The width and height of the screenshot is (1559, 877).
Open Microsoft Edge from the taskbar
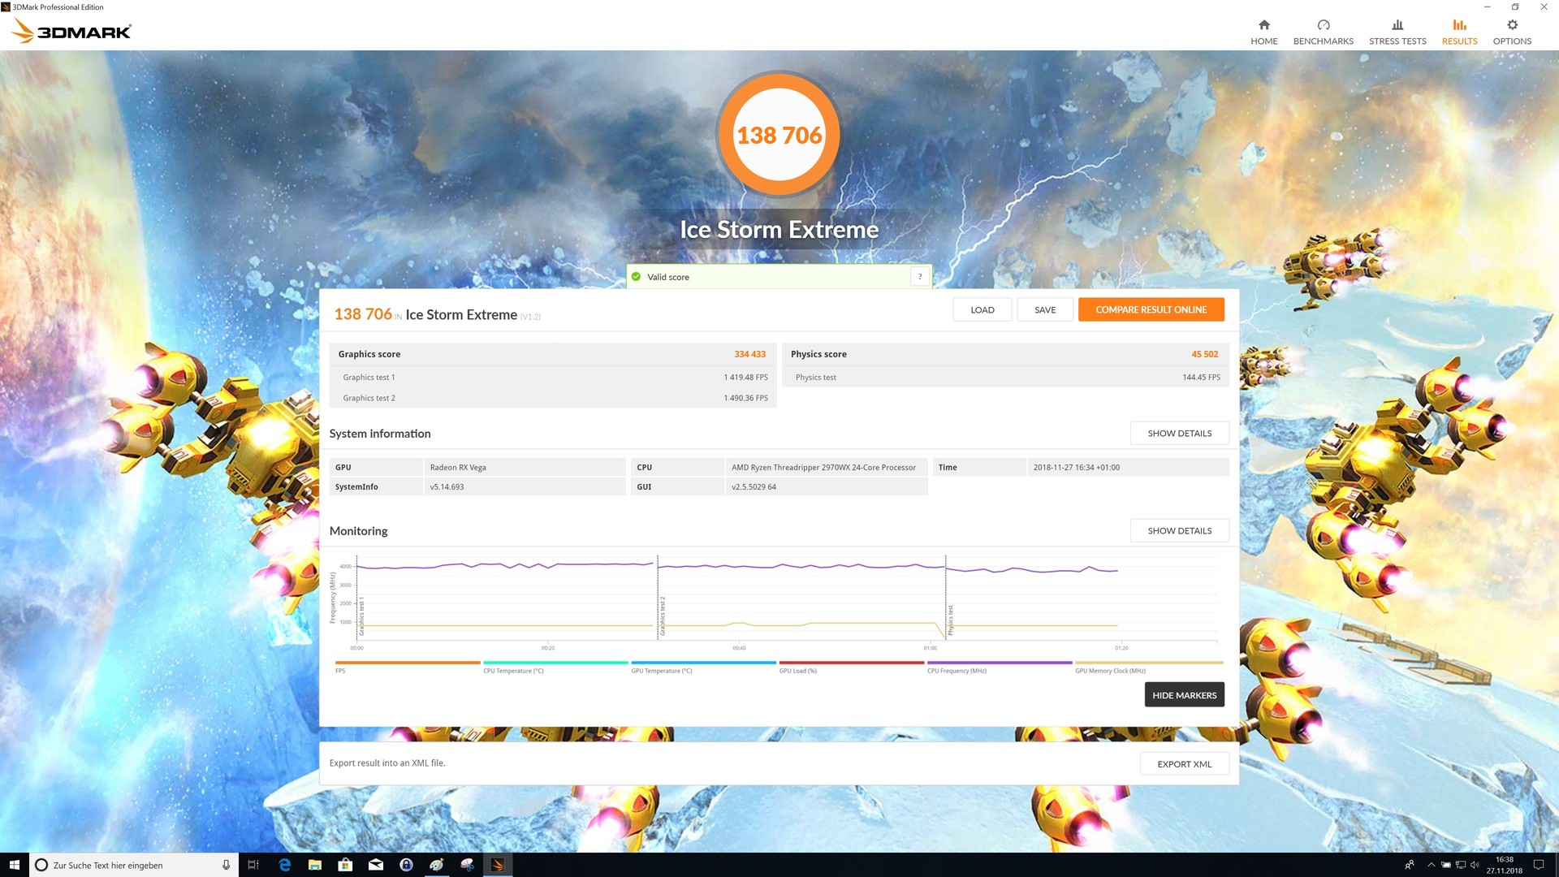(x=284, y=865)
